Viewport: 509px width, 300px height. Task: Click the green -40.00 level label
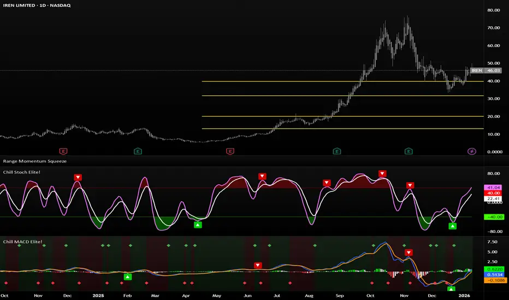click(x=494, y=217)
